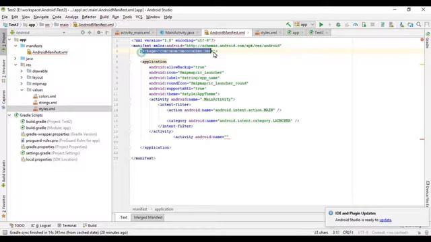The height and width of the screenshot is (242, 431).
Task: Click the CRLF line separator status
Action: pyautogui.click(x=347, y=233)
